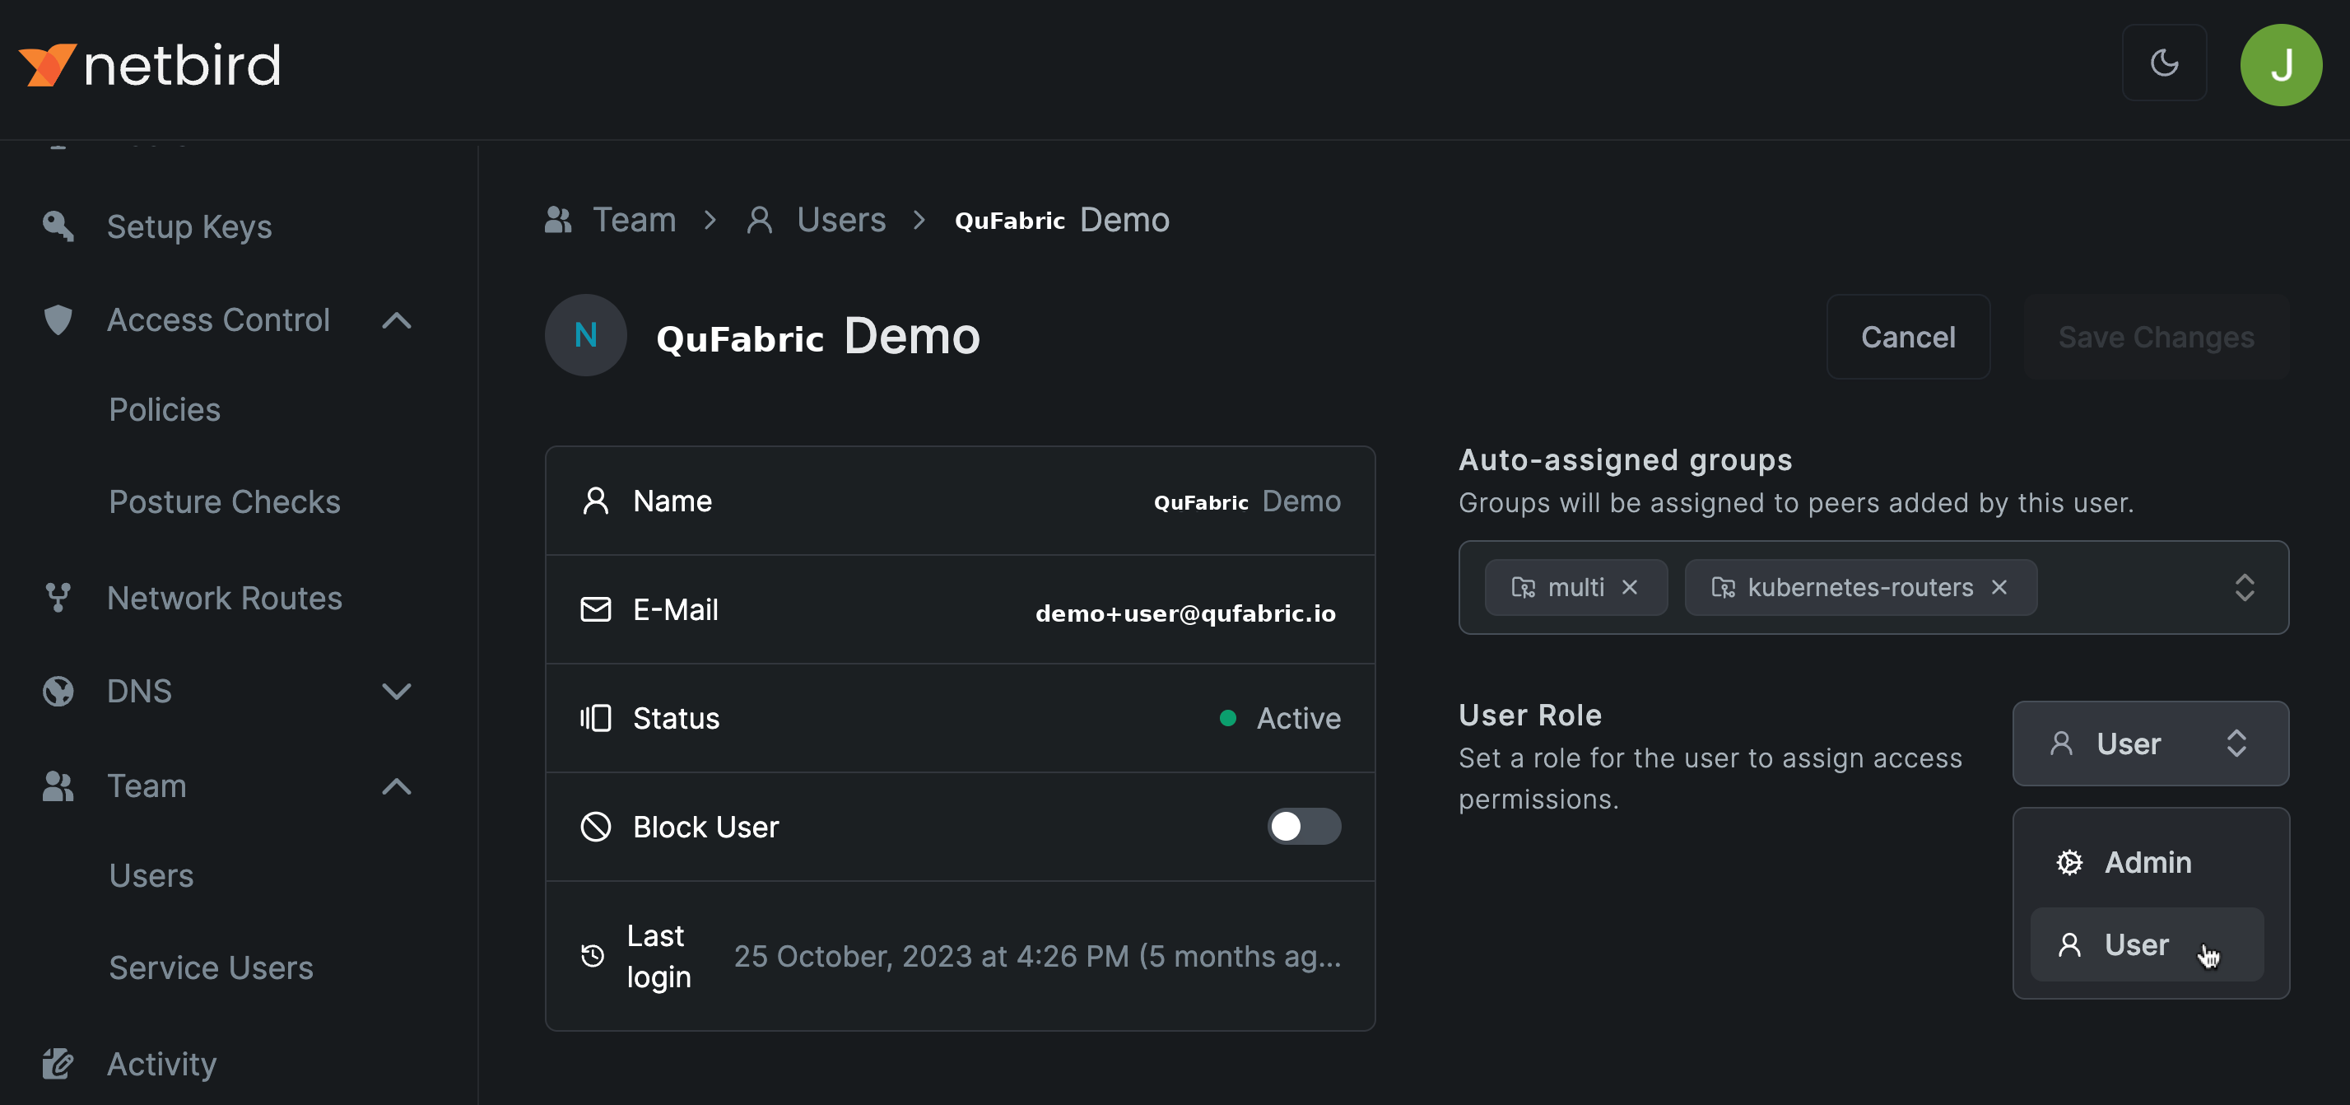Click the Setup Keys key icon

pyautogui.click(x=58, y=226)
